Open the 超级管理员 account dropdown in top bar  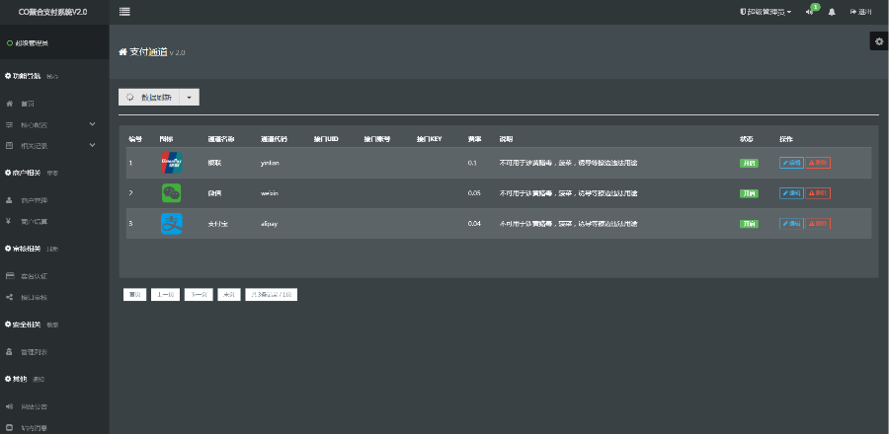[x=766, y=12]
